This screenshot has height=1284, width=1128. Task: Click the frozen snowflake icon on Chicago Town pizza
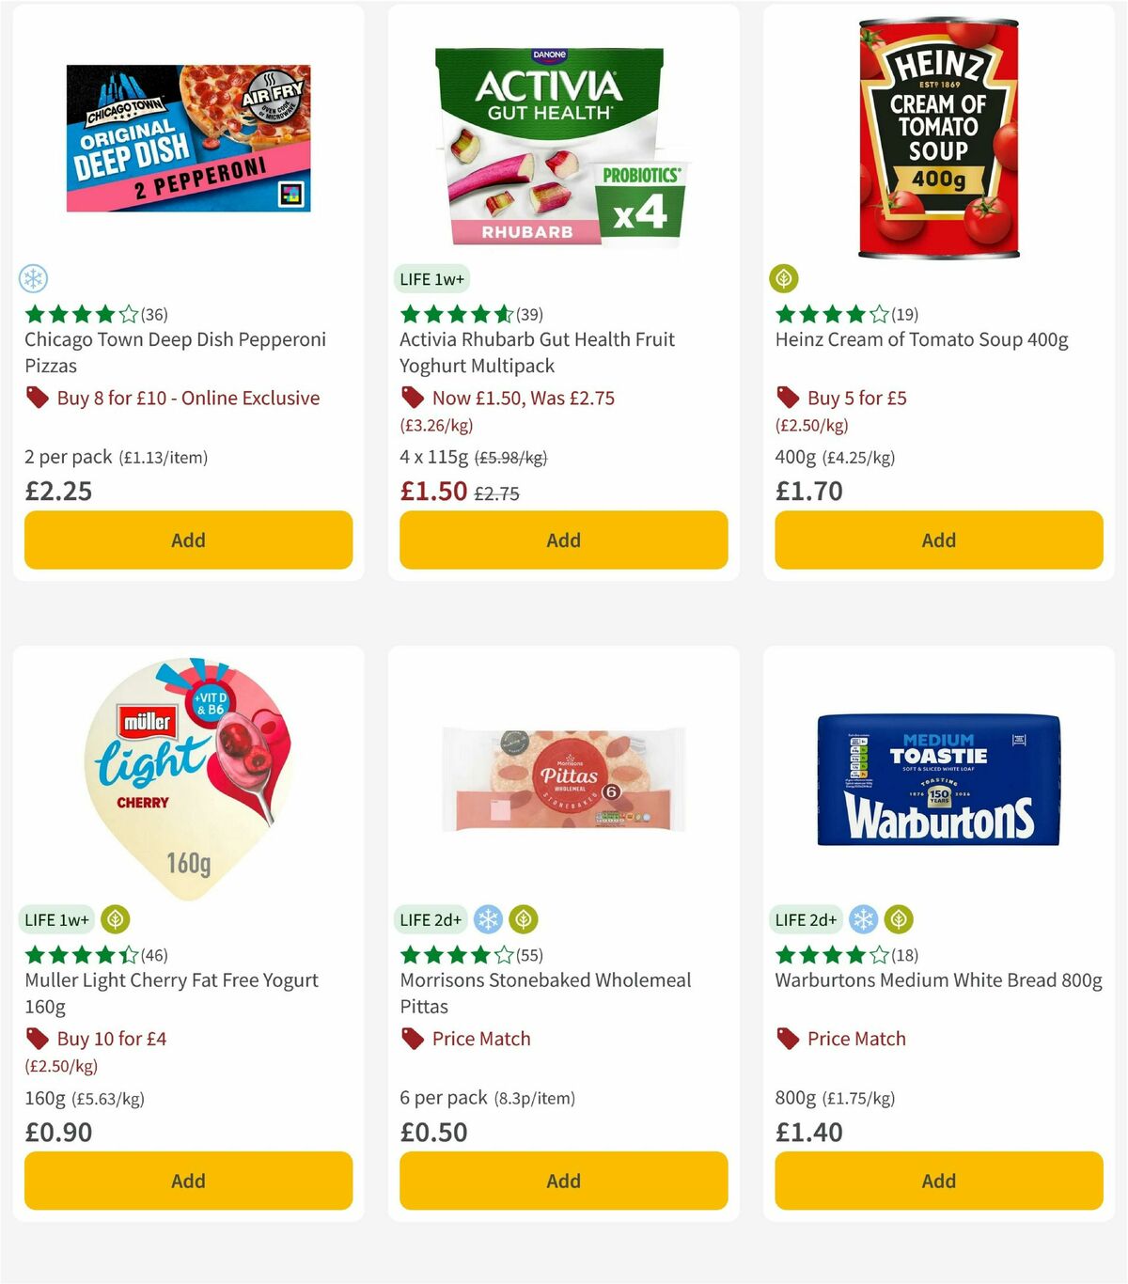[x=34, y=279]
